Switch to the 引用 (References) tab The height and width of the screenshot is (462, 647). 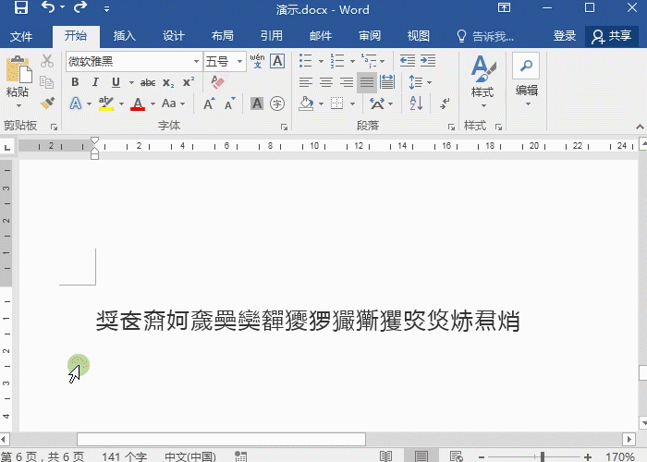point(272,36)
